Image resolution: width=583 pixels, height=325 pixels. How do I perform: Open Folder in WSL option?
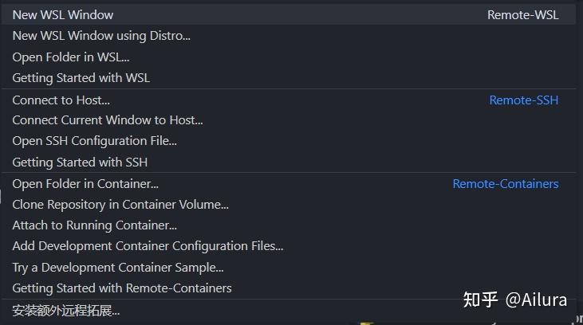pyautogui.click(x=71, y=57)
